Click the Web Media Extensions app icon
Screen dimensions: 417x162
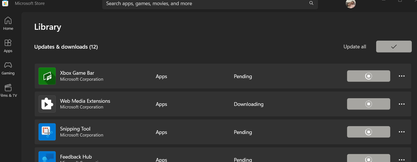pos(47,104)
